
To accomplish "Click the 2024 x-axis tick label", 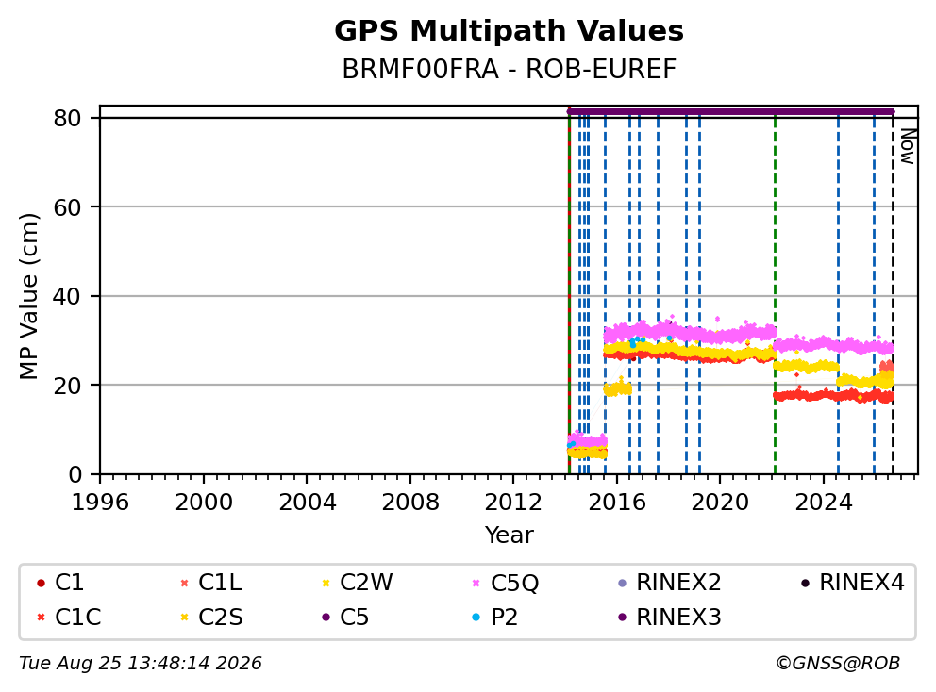I will (823, 503).
